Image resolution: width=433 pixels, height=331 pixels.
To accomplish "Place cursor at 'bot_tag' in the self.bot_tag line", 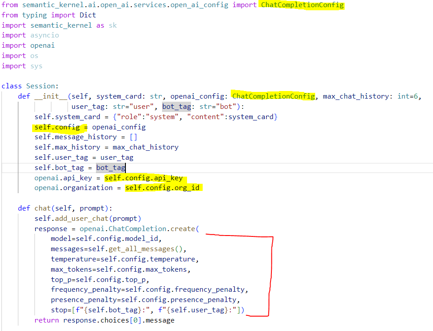I will [x=111, y=168].
